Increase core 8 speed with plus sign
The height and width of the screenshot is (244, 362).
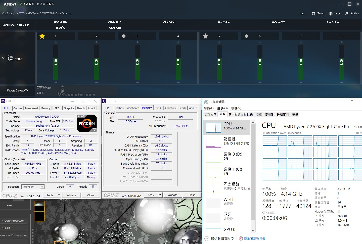(341, 42)
